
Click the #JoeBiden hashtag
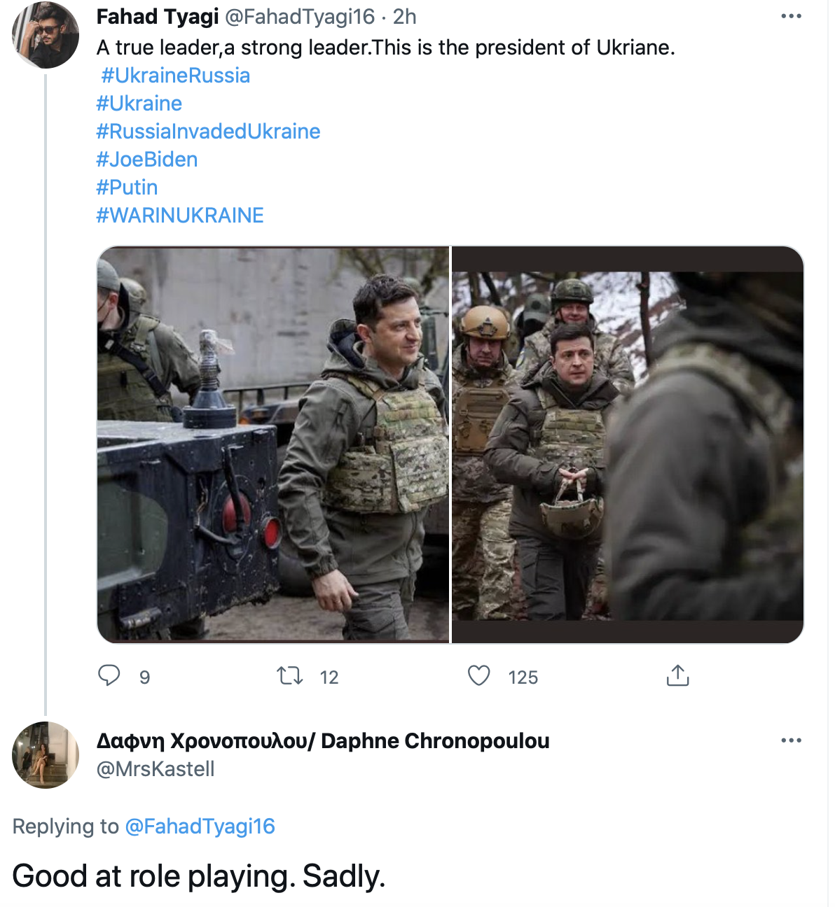click(147, 160)
